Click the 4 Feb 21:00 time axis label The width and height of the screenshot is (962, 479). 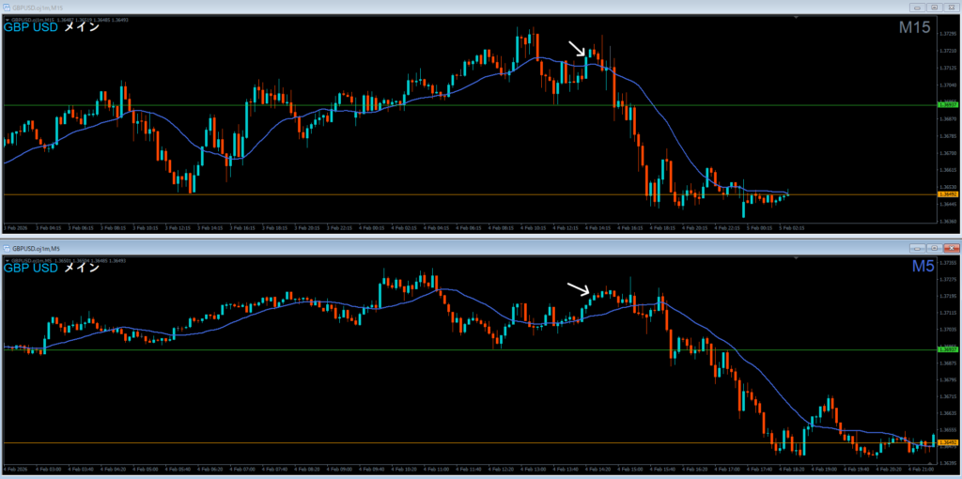tap(920, 470)
